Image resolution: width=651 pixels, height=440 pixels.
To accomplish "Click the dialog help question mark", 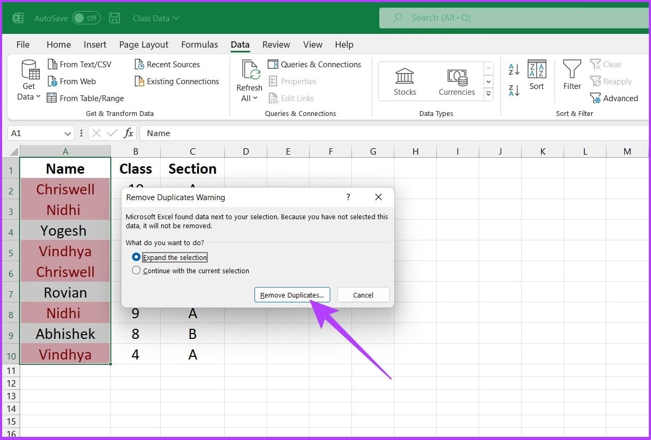I will [348, 197].
